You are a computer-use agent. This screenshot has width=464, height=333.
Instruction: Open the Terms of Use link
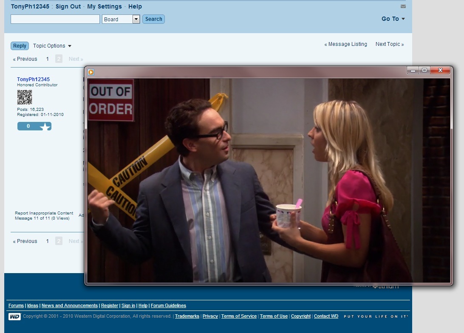[x=274, y=316]
